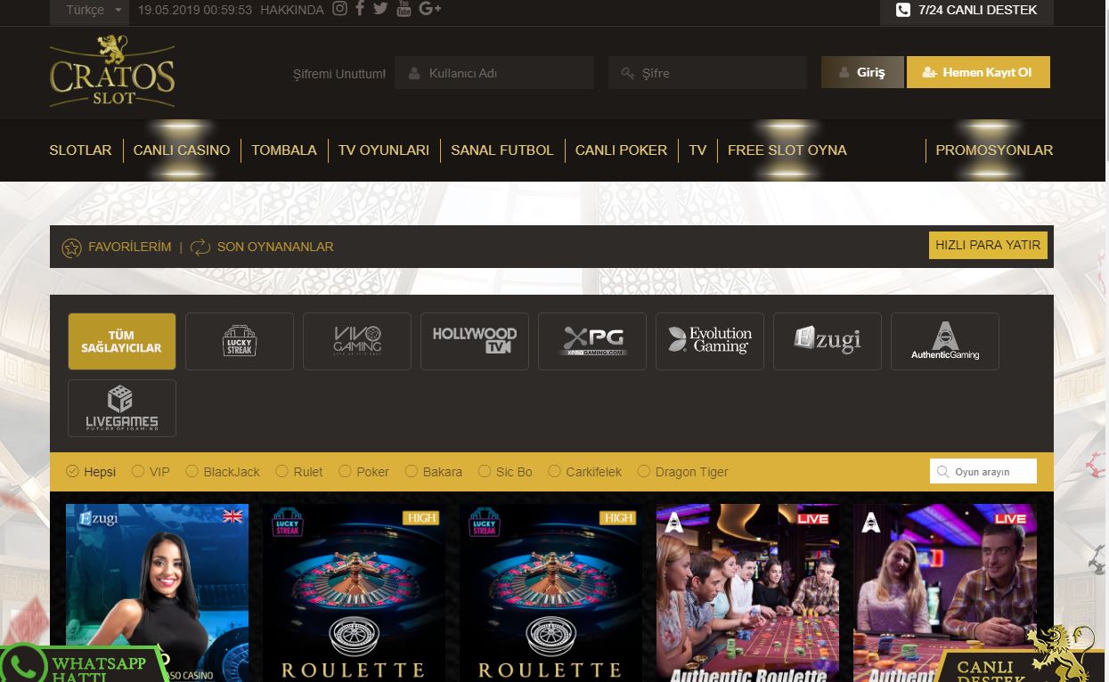
Task: Go to the PROMOSYONLAR menu
Action: click(x=994, y=150)
